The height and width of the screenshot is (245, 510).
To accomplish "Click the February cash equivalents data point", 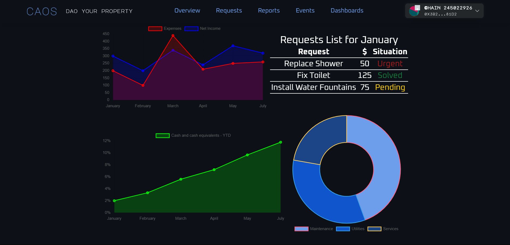I will pos(148,193).
